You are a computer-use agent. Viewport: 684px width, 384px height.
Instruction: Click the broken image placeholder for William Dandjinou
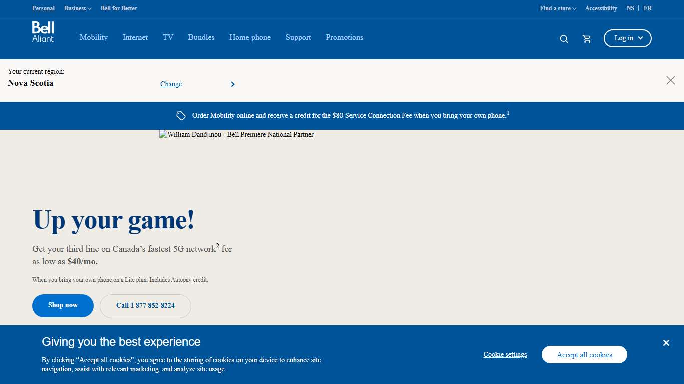(236, 134)
